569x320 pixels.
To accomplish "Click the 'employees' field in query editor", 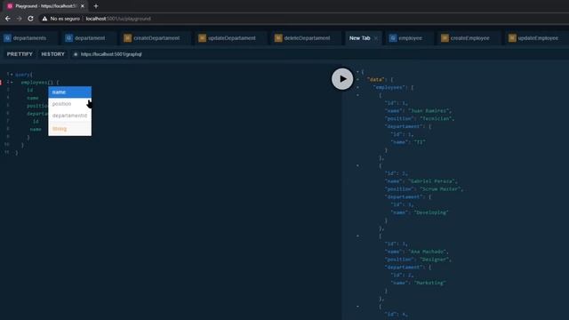I will coord(34,83).
